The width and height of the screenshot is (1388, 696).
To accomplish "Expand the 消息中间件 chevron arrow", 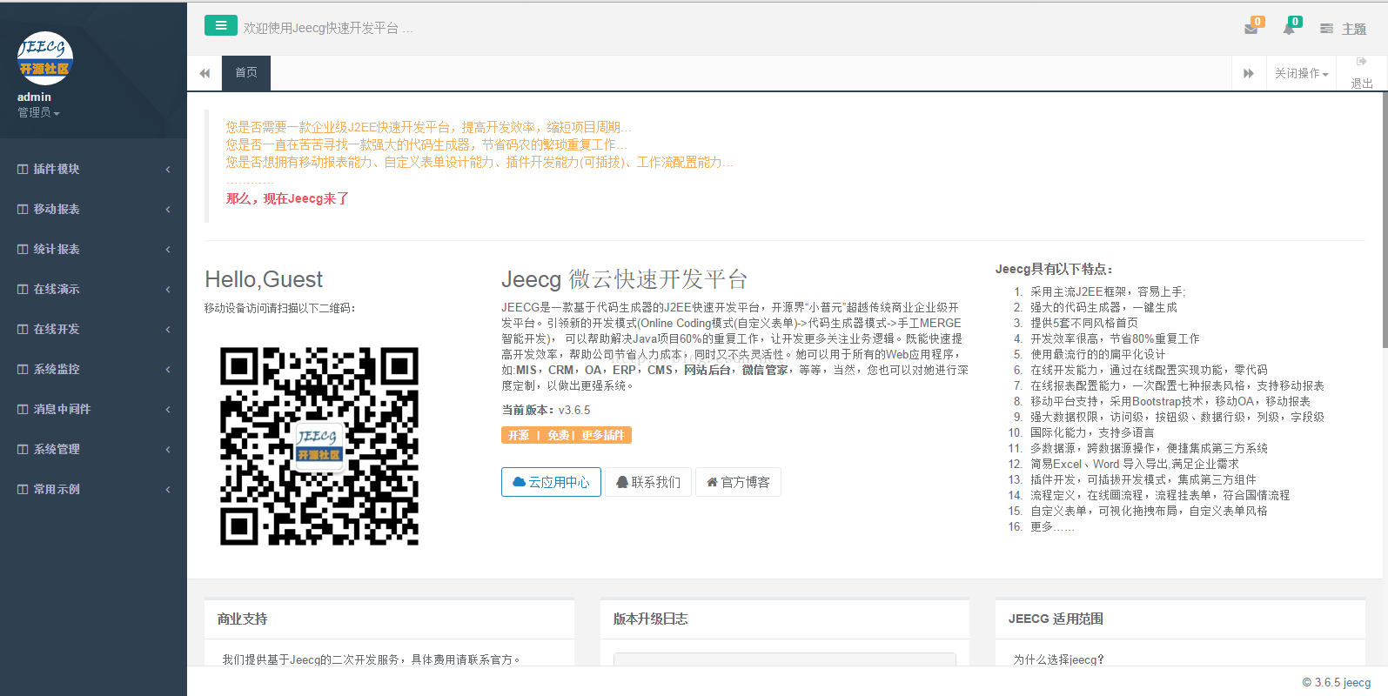I will coord(168,410).
